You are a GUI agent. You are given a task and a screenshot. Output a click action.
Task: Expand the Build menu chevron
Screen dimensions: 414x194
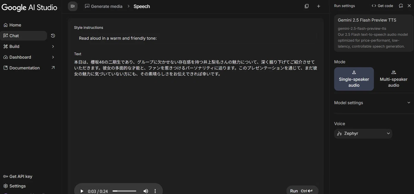53,46
